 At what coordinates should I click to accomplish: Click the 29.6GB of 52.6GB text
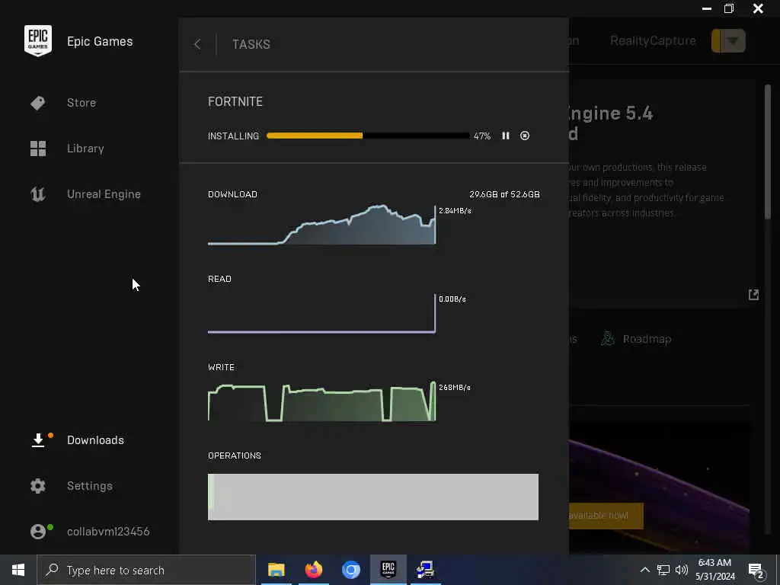pyautogui.click(x=504, y=194)
